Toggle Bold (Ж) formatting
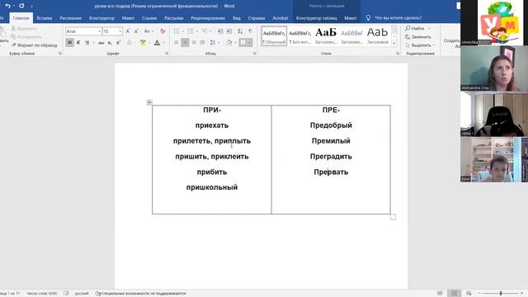This screenshot has height=297, width=528. 69,43
